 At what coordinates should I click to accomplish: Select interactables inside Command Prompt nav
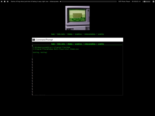click(90, 44)
